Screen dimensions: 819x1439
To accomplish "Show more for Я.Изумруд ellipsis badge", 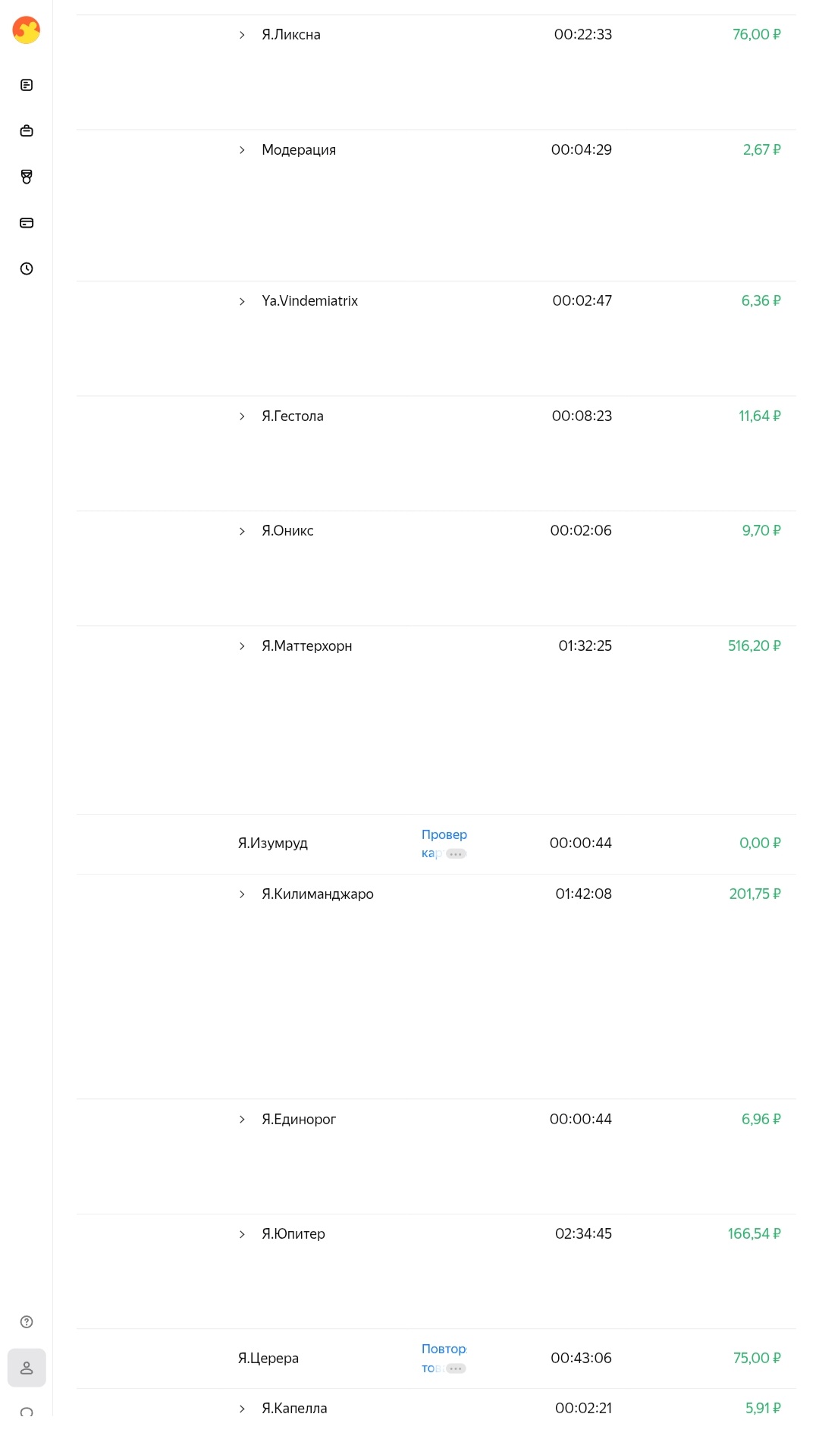I will pos(456,854).
